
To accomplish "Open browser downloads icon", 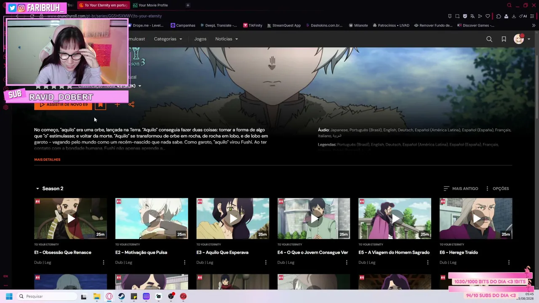I will click(x=514, y=16).
